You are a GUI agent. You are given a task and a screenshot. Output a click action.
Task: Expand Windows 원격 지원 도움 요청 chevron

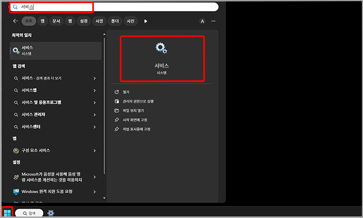94,192
